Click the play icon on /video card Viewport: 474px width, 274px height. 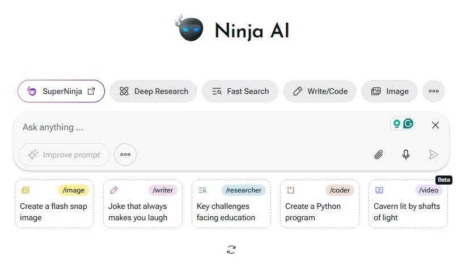click(x=379, y=190)
